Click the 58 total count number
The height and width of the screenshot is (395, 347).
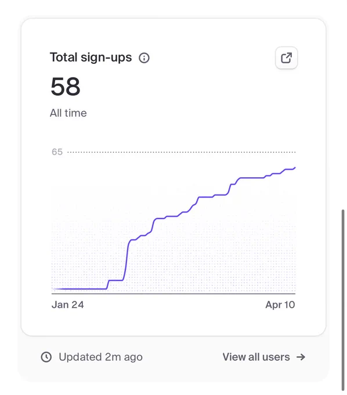coord(66,87)
